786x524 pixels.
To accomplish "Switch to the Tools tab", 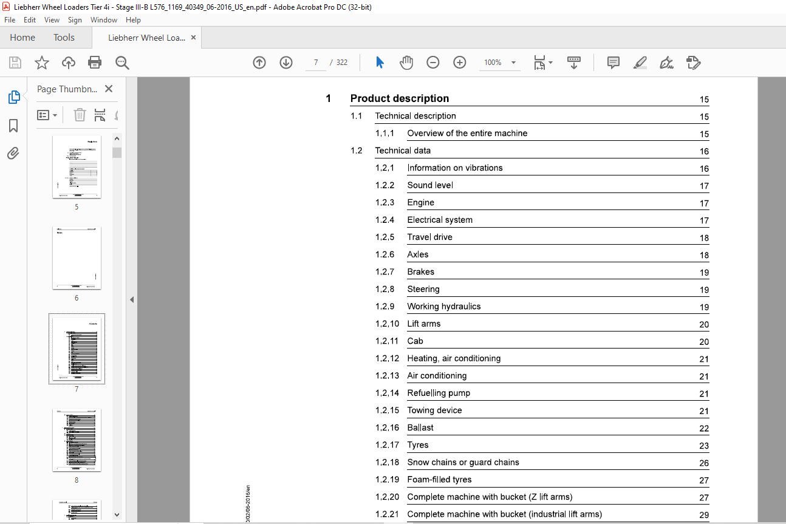I will [x=64, y=37].
